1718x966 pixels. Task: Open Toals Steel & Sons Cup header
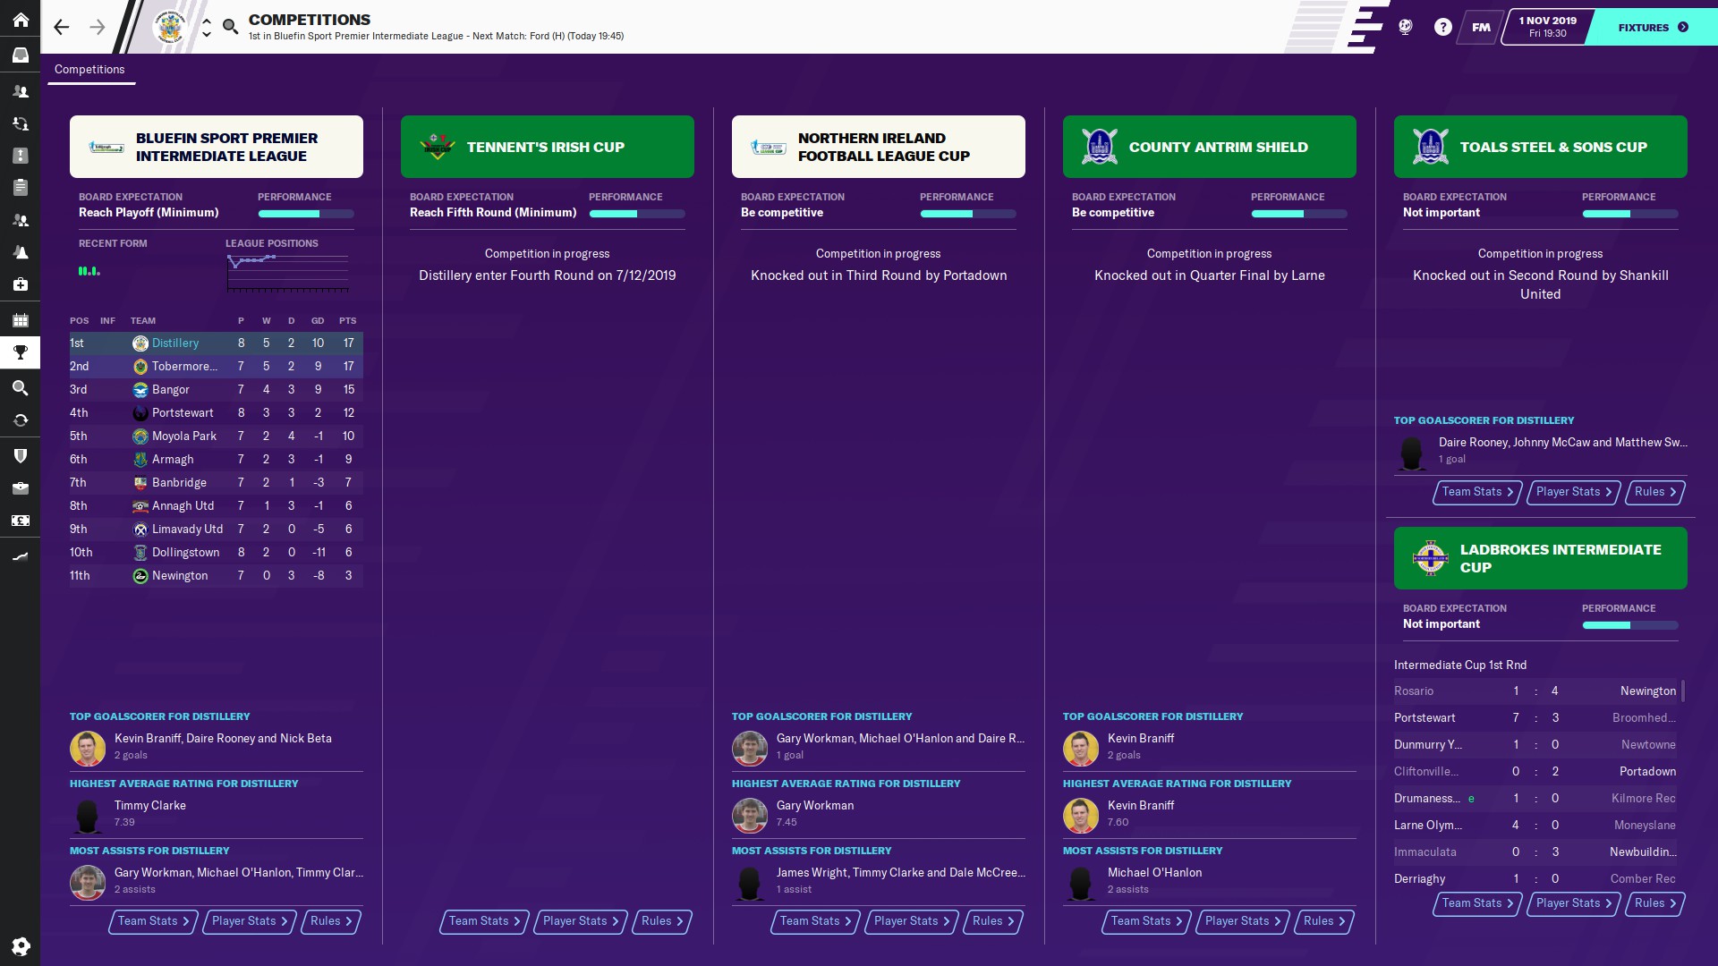coord(1541,147)
